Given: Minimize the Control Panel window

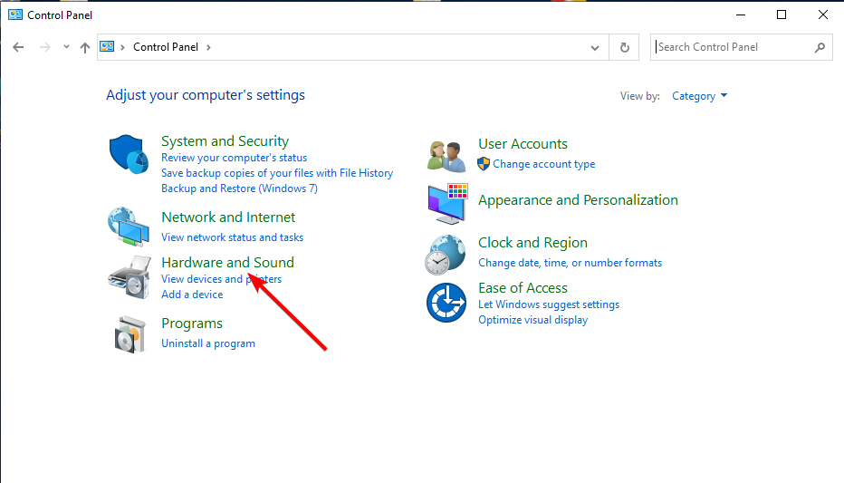Looking at the screenshot, I should pyautogui.click(x=741, y=15).
